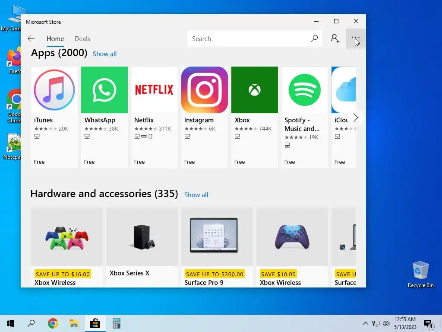The height and width of the screenshot is (332, 442).
Task: Show all Apps (2000)
Action: tap(104, 54)
